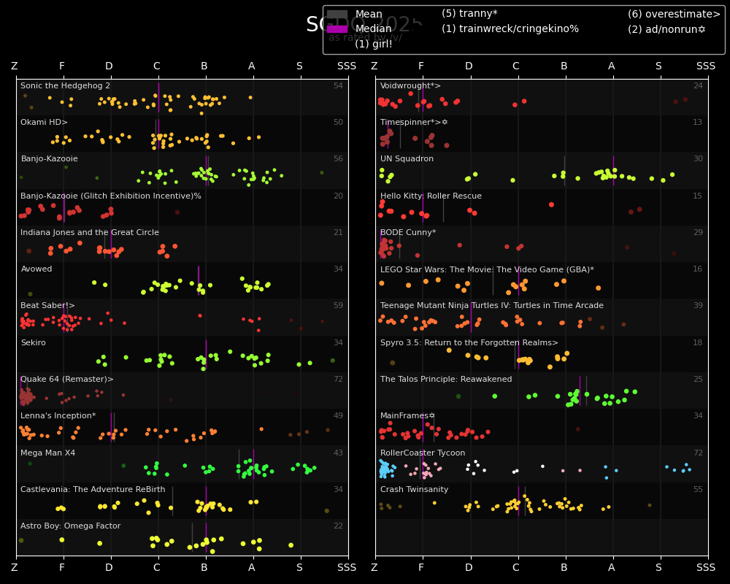Click the plain "Banjo-Kazooie" row title

tap(50, 159)
